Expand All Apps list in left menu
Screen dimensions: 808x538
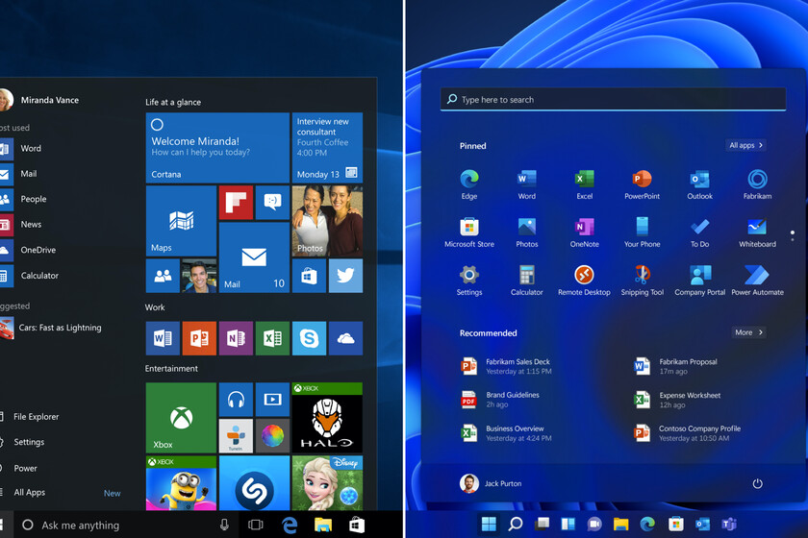(x=29, y=493)
